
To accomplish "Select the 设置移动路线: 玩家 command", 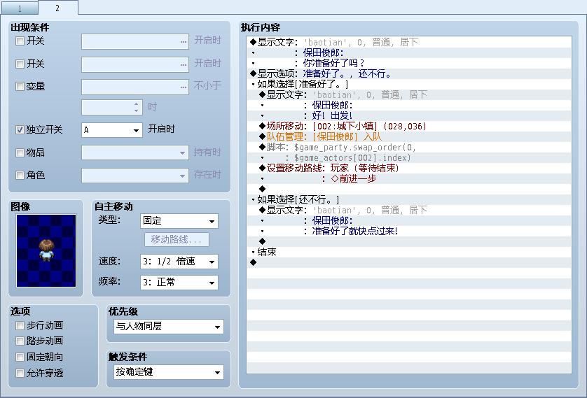I will (409, 168).
